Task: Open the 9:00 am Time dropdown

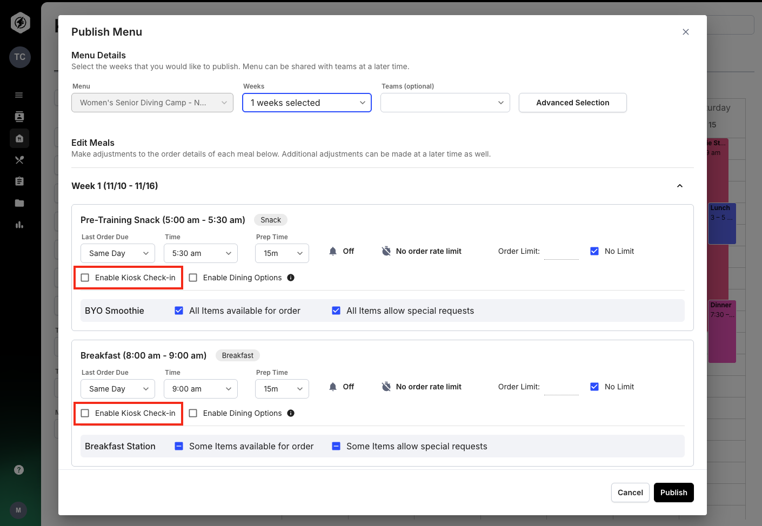Action: pos(200,389)
